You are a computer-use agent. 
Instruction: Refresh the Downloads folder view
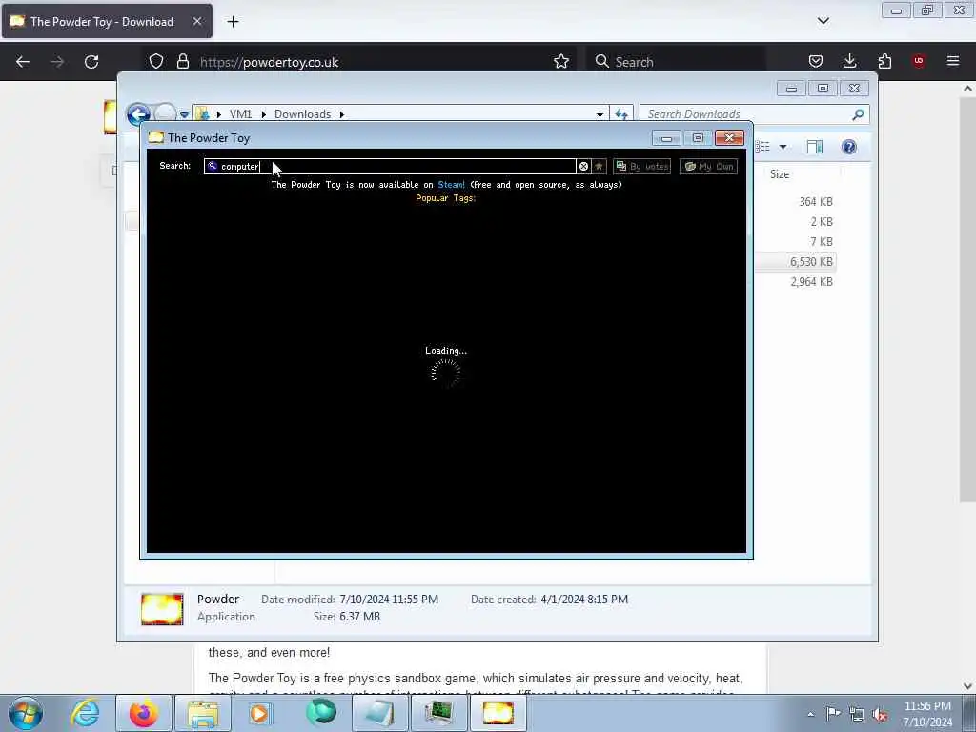point(621,114)
